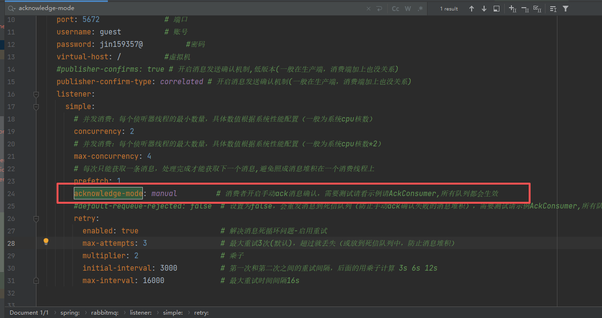Jump to next search occurrence arrow

484,9
